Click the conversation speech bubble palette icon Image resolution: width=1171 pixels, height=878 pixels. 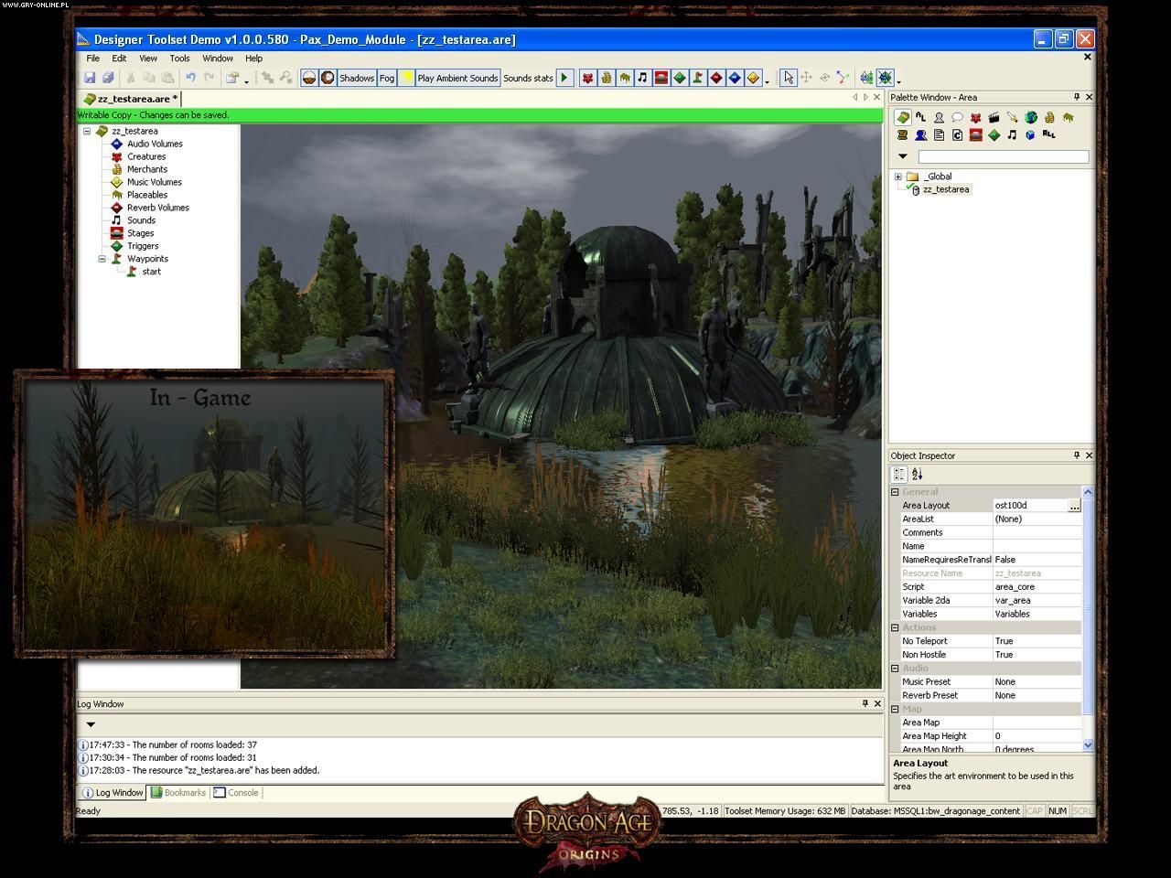(x=957, y=117)
